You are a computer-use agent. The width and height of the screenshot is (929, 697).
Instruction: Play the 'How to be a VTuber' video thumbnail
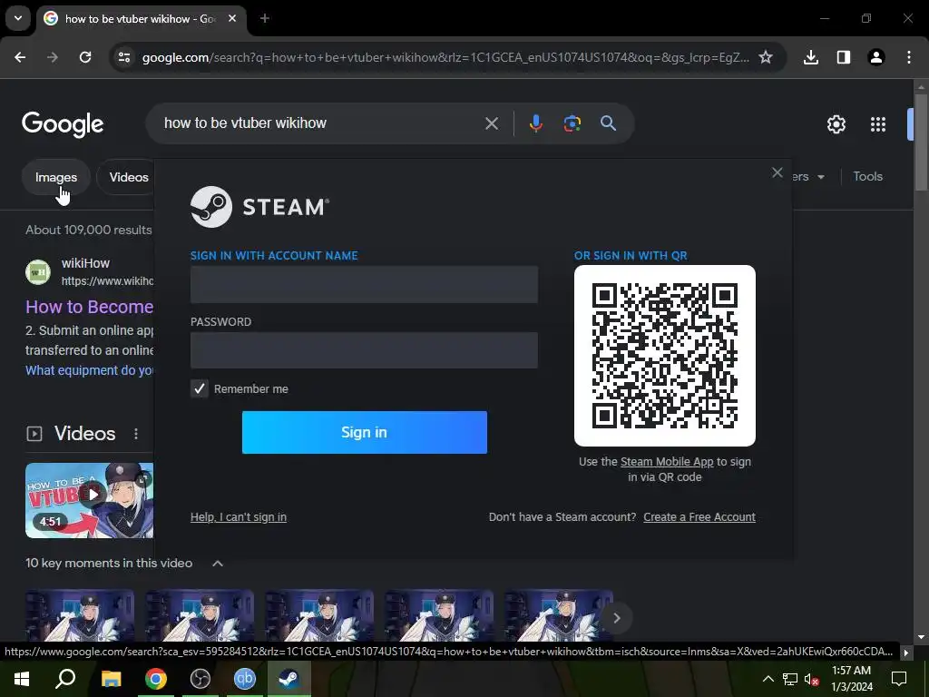coord(90,500)
